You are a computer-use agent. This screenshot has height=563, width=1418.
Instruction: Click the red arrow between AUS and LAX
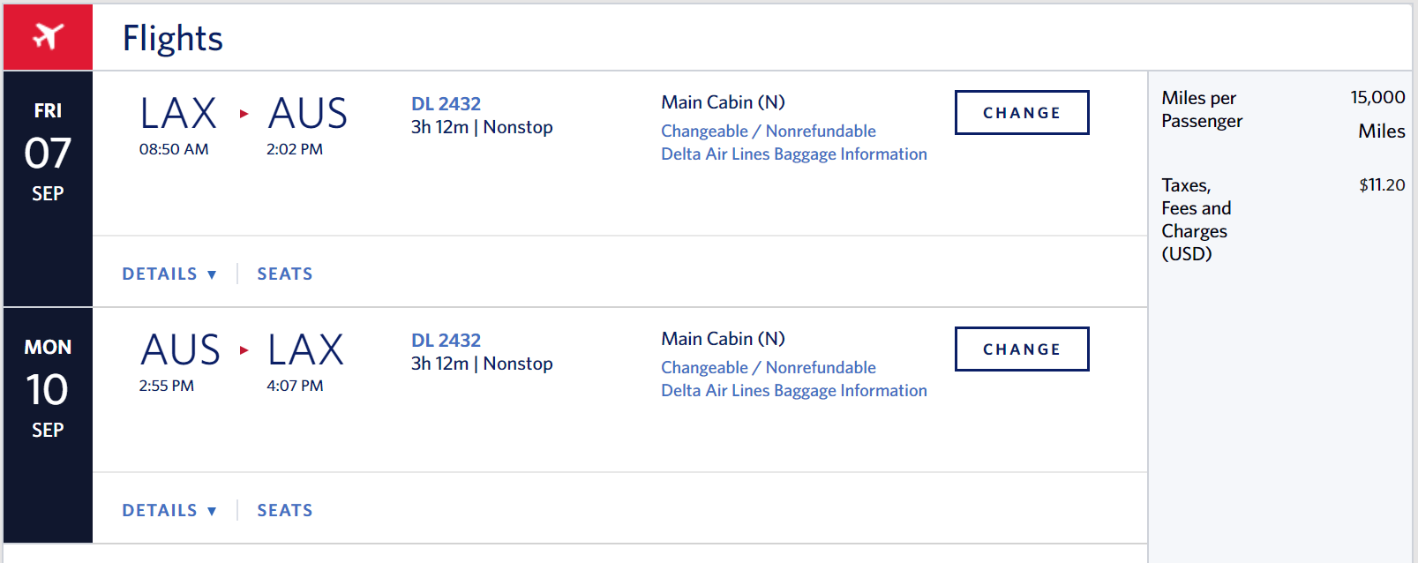tap(244, 350)
